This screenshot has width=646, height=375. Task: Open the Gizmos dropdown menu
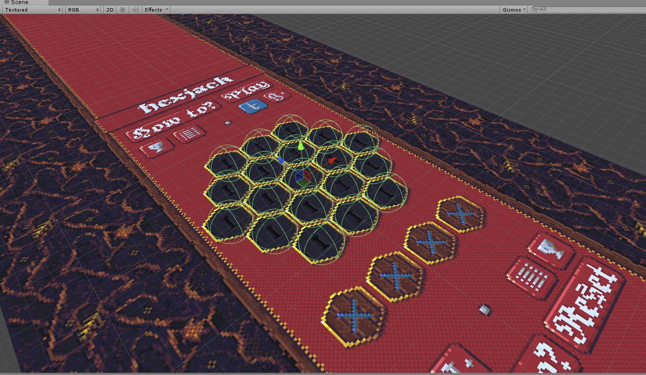(514, 10)
